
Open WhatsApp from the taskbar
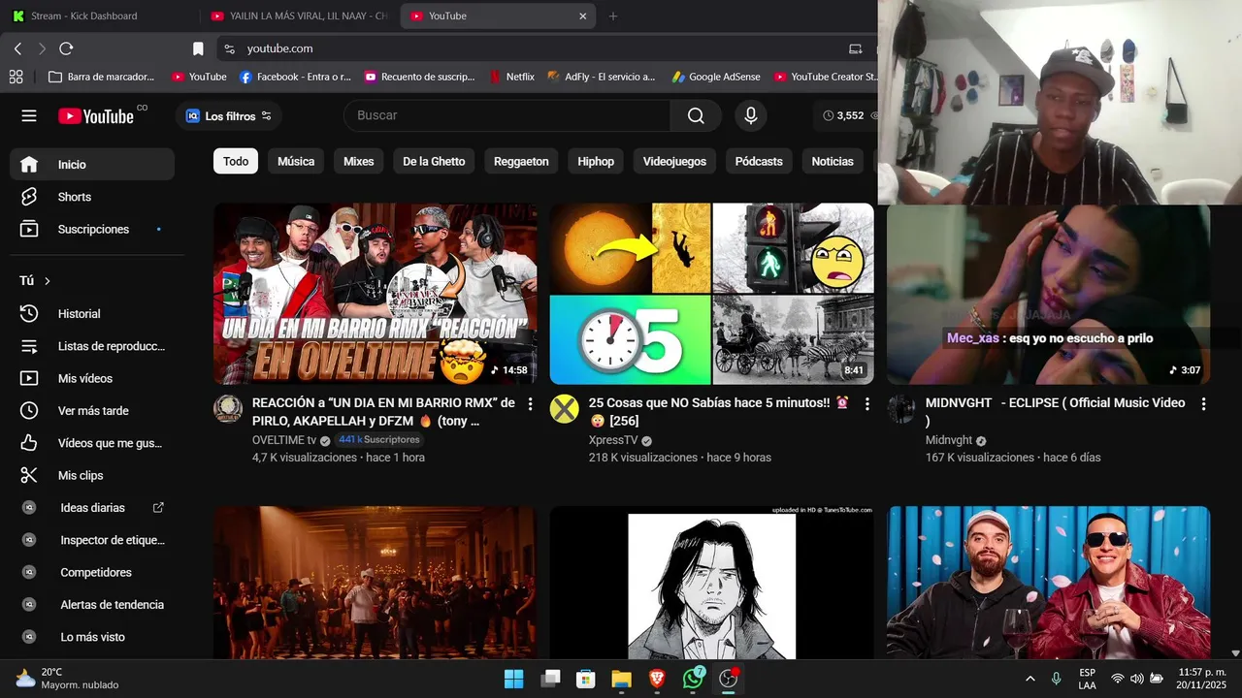point(693,679)
